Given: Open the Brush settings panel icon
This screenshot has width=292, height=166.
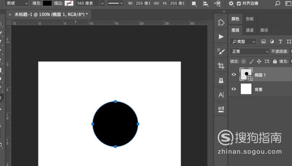Looking at the screenshot, I should click(221, 51).
